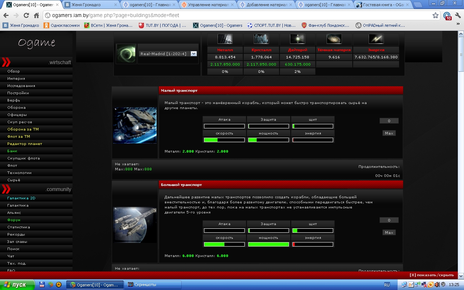The image size is (464, 290).
Task: Click the Deuterium resource icon
Action: [x=298, y=39]
